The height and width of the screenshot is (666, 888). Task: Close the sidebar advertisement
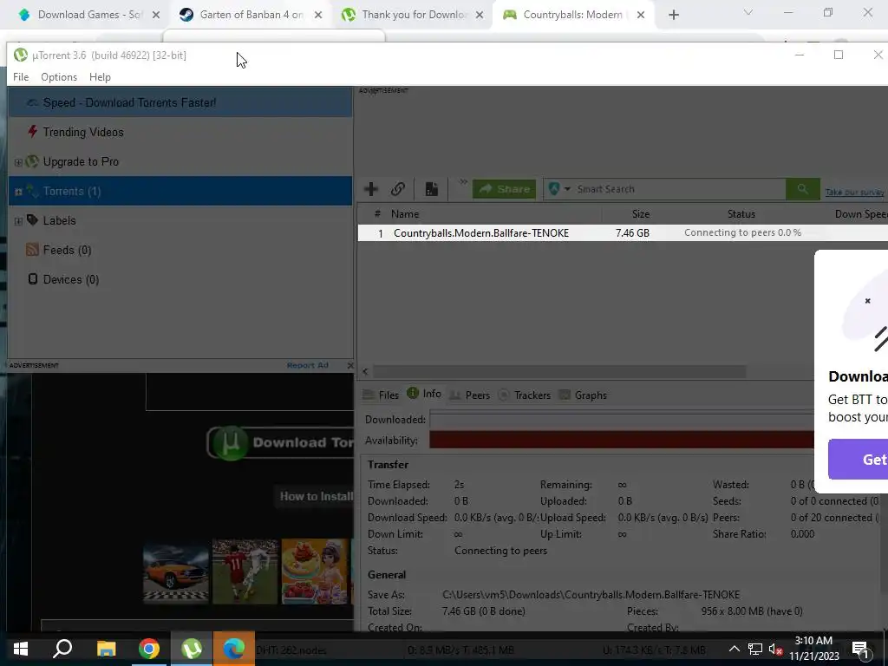[350, 365]
